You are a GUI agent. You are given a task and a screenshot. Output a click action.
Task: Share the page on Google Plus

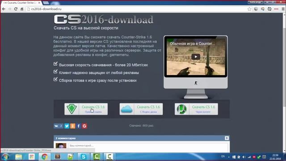click(84, 126)
